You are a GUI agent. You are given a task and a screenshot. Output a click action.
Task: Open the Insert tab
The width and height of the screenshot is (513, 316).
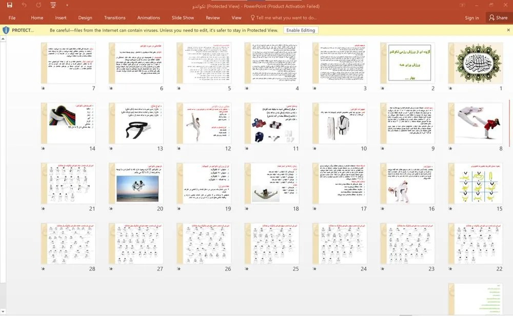click(x=61, y=17)
